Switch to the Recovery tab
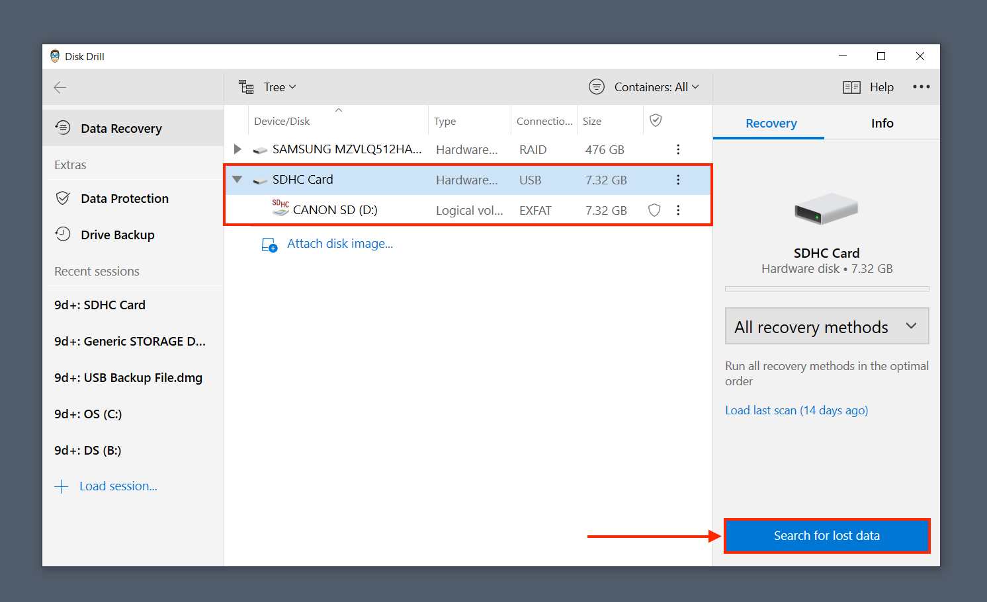Screen dimensions: 987x602 pos(771,124)
